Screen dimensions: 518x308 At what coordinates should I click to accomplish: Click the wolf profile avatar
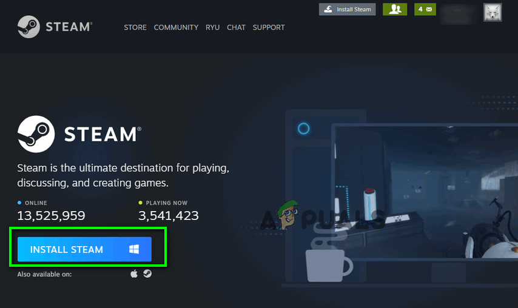coord(493,13)
